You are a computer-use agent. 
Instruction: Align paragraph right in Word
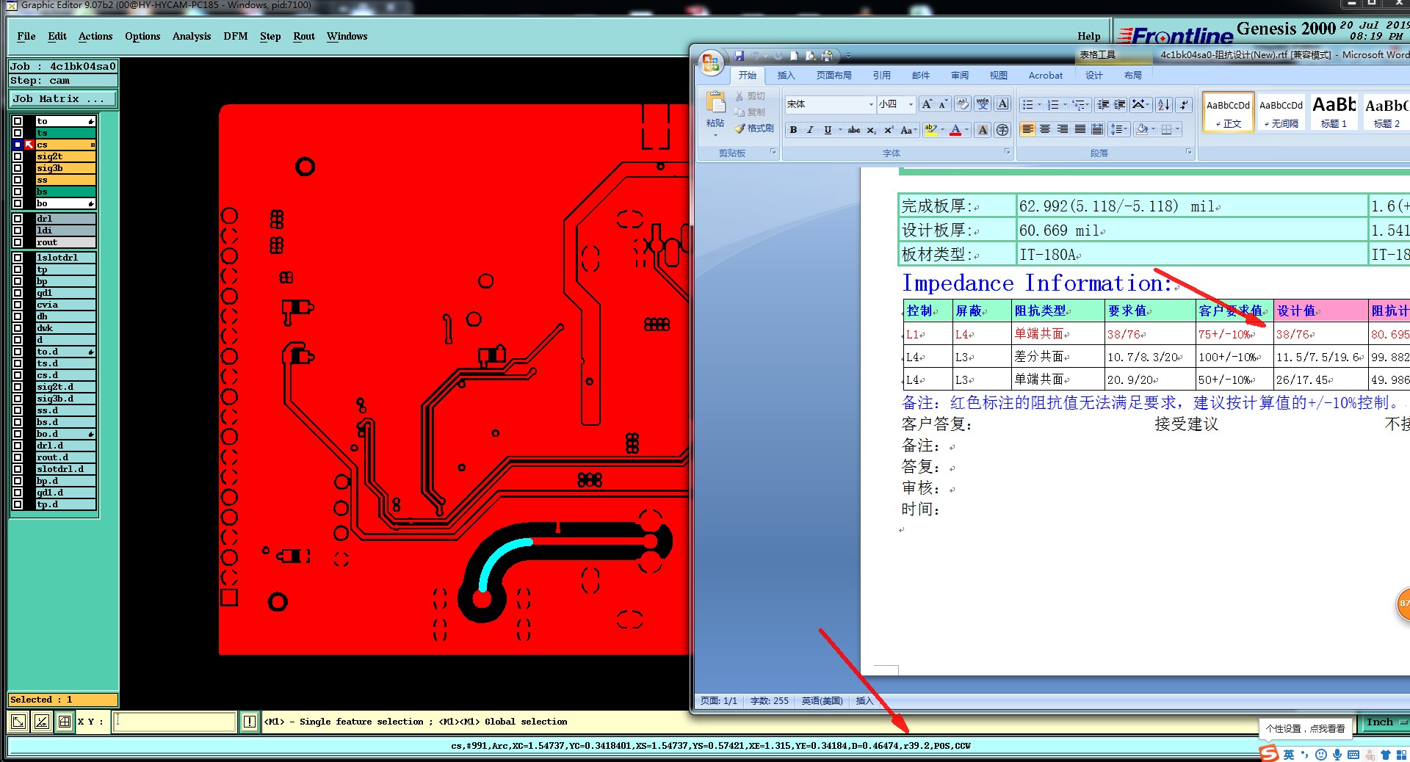click(x=1063, y=130)
